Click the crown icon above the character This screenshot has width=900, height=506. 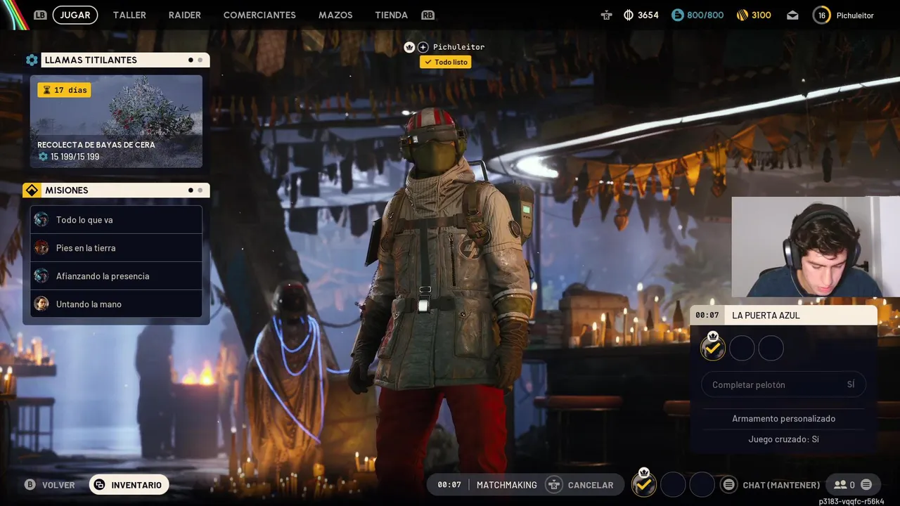409,47
